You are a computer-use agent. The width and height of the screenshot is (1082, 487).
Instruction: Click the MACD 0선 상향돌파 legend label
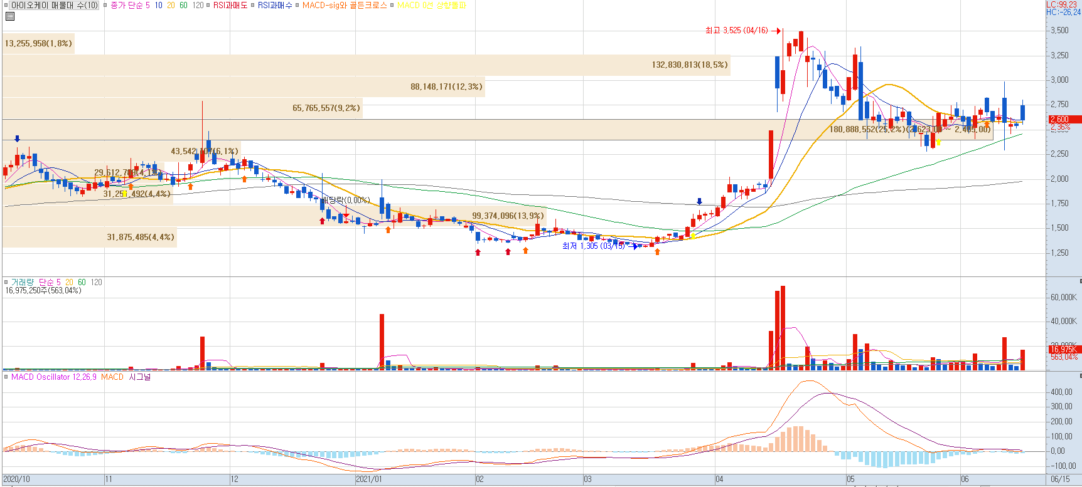click(432, 5)
